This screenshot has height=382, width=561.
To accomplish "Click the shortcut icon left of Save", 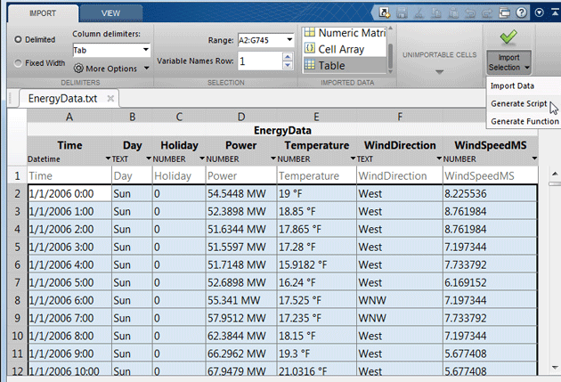I will (x=384, y=12).
